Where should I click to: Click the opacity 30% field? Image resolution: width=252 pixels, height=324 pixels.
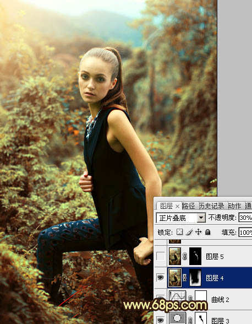click(245, 218)
